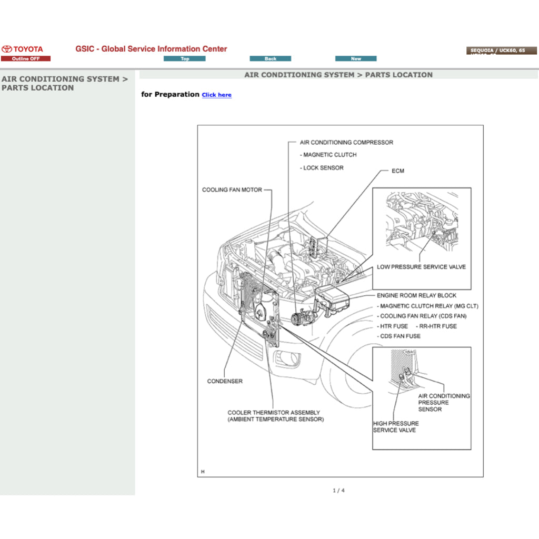Click the HIGH PRESSURE SERVICE VALVE inset box
The width and height of the screenshot is (539, 539).
[421, 398]
